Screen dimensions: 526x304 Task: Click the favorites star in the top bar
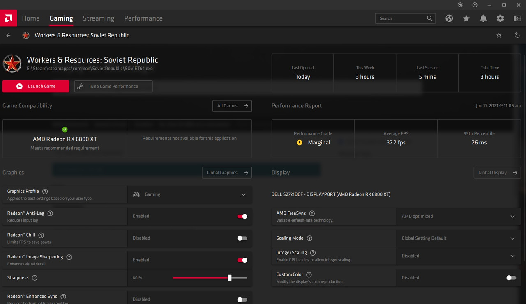[466, 18]
